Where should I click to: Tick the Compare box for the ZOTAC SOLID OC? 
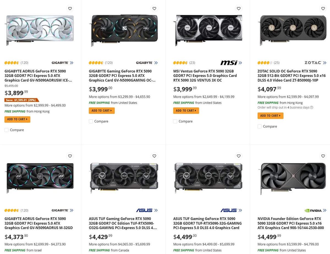coord(259,126)
